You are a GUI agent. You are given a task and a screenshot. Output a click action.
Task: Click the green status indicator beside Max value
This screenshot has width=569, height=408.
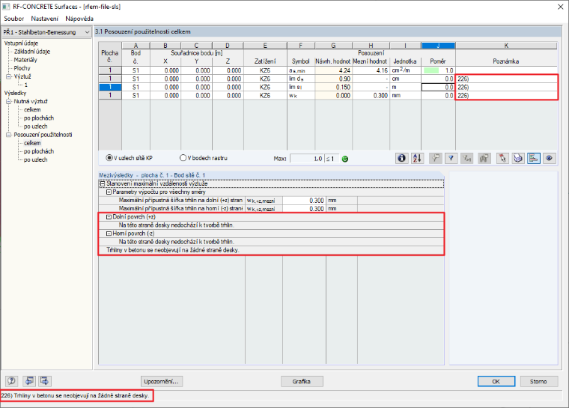[x=345, y=159]
